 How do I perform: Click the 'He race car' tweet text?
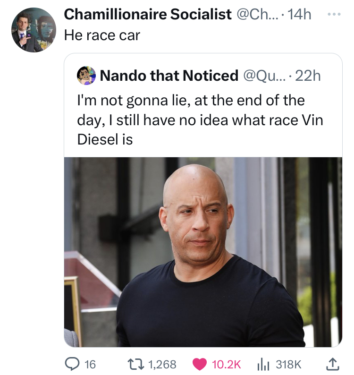102,36
